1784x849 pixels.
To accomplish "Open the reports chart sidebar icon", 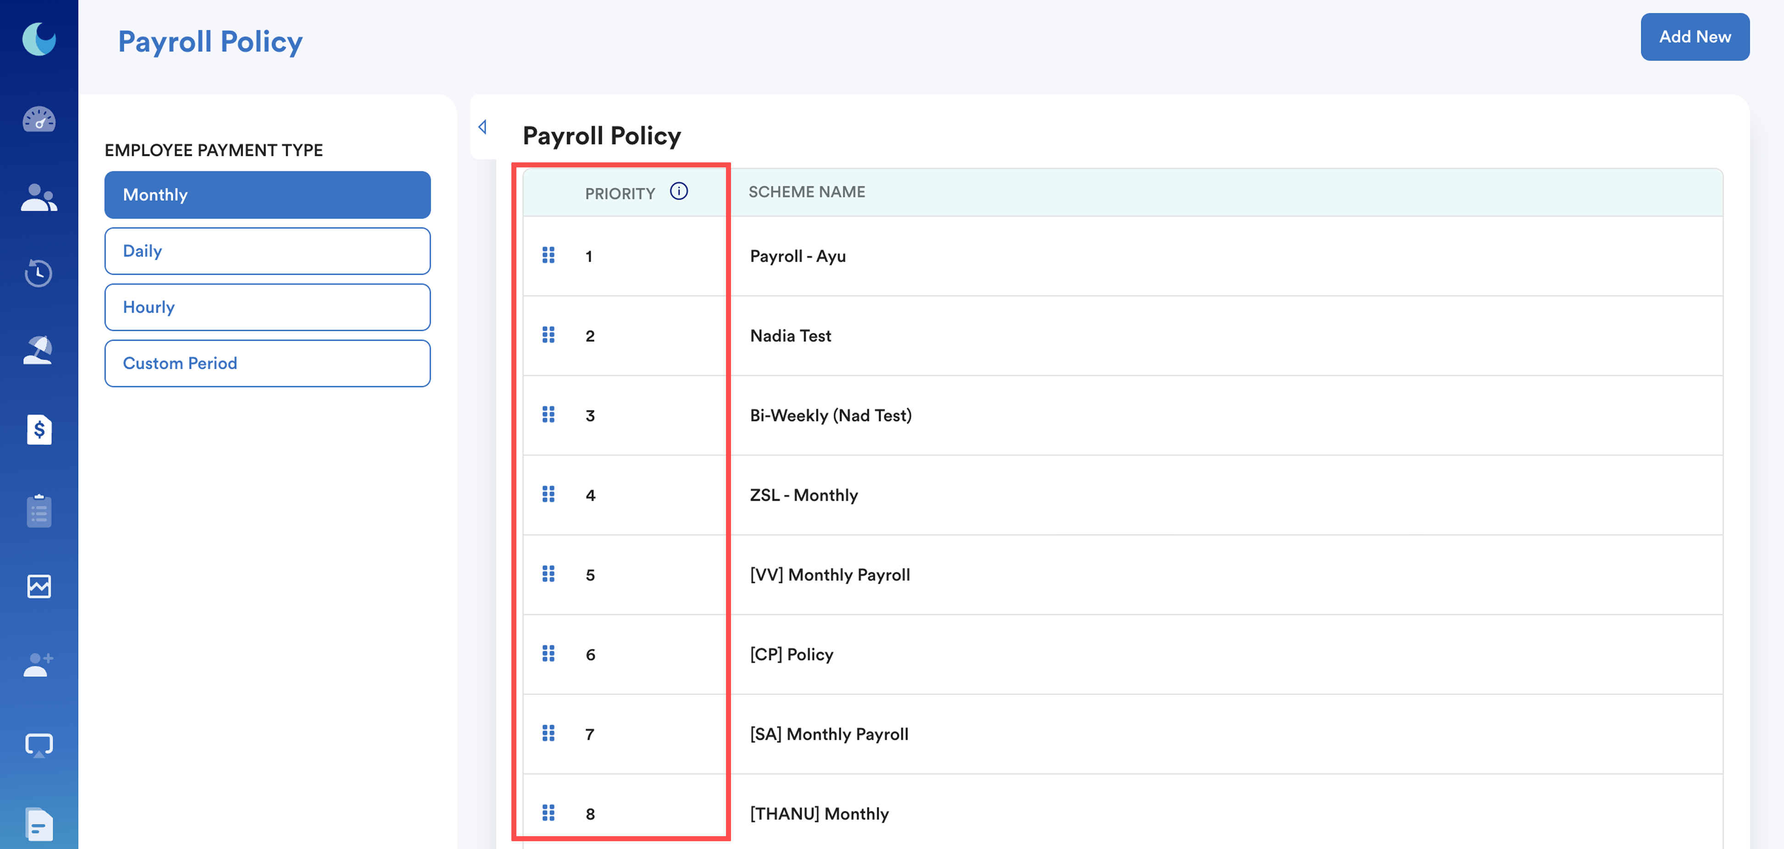I will (39, 587).
